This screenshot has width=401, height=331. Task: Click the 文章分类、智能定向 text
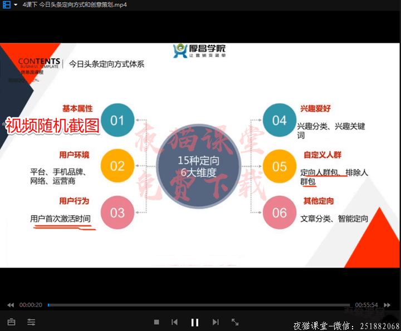pos(334,219)
